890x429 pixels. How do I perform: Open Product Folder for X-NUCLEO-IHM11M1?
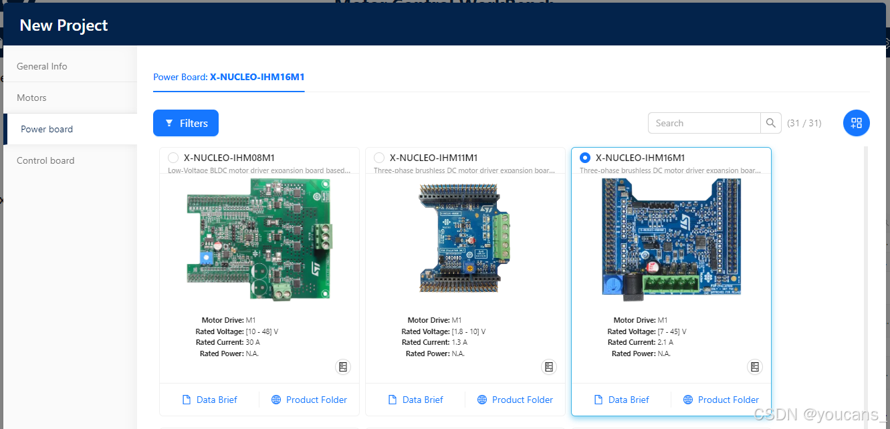(515, 400)
